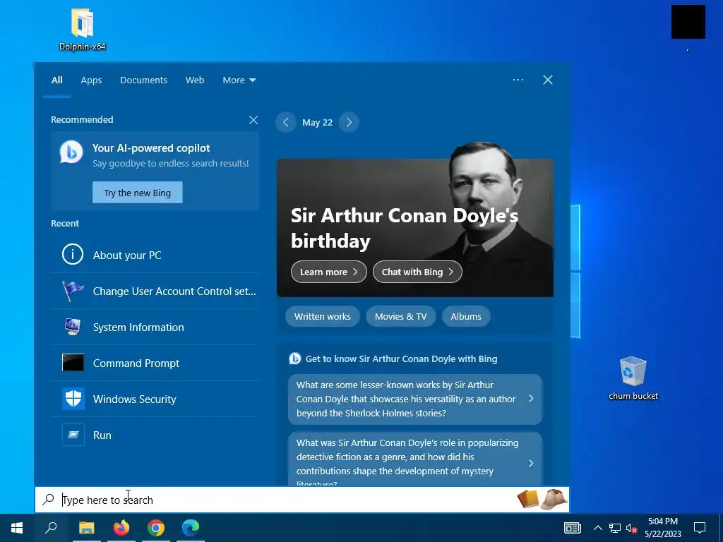Screen dimensions: 723x542
Task: Select the All search tab
Action: (x=56, y=80)
